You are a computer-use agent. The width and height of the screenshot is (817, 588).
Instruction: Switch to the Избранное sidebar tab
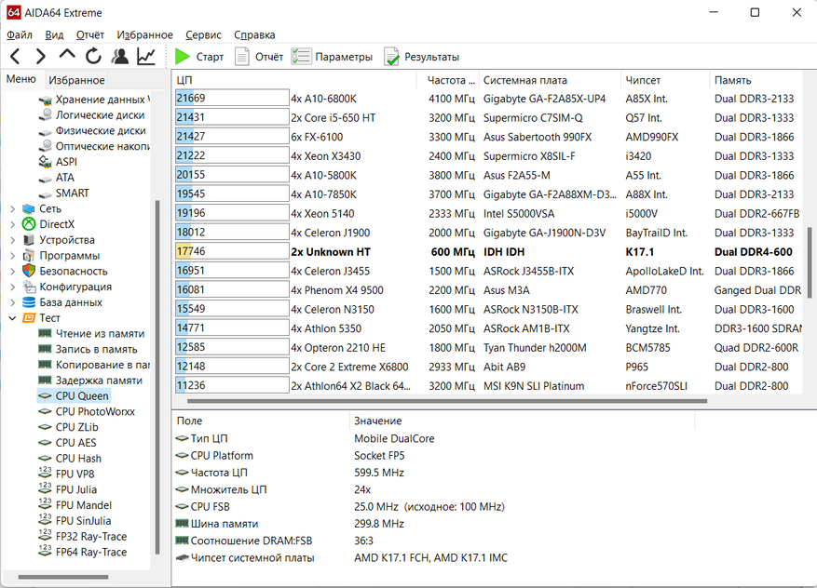[76, 80]
